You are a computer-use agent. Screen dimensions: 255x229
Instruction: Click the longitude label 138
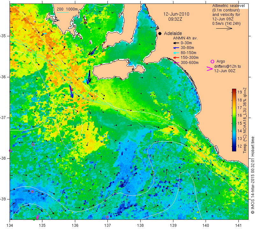pyautogui.click(x=140, y=225)
